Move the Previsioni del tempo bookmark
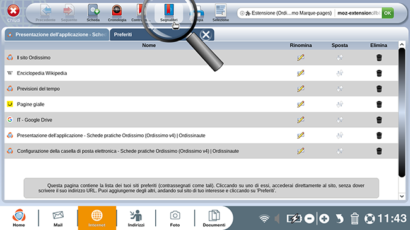This screenshot has width=410, height=230. (339, 89)
